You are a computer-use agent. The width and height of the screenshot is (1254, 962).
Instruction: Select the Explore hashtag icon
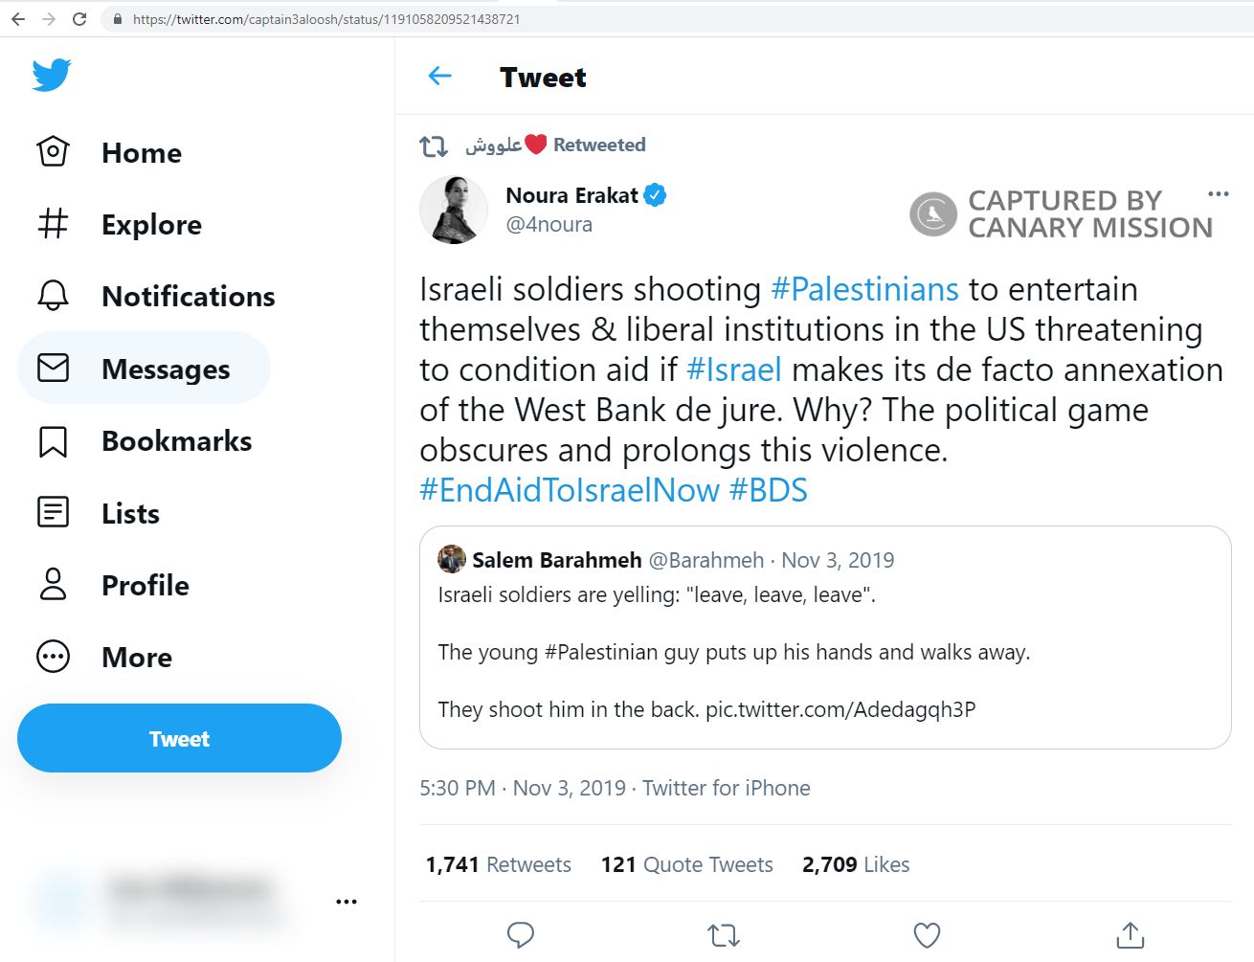(x=55, y=224)
